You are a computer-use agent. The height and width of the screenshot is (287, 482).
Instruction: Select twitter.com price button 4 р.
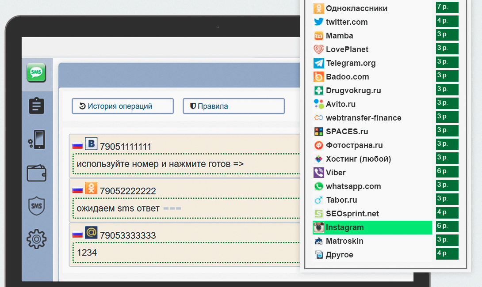447,21
